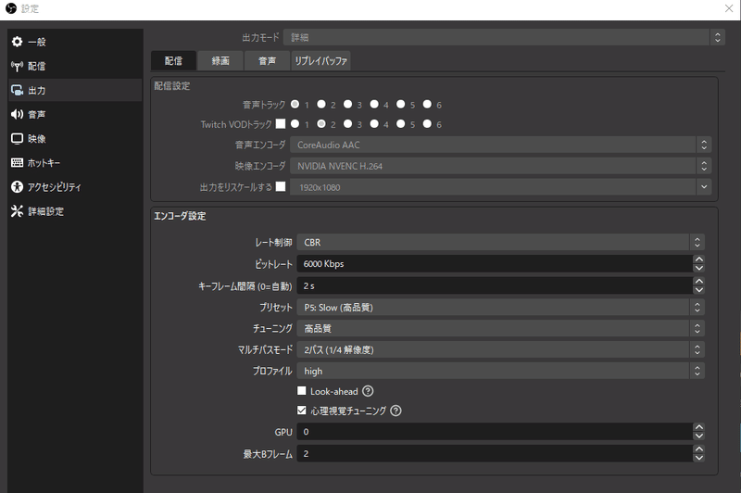Click the GPU field showing 0
This screenshot has height=493, width=741.
[x=495, y=432]
